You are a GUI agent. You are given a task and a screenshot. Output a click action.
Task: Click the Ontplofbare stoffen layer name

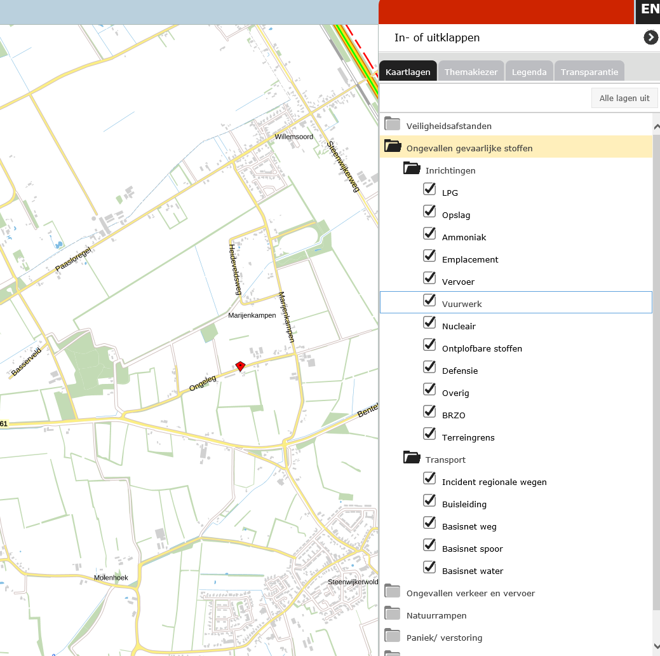482,349
